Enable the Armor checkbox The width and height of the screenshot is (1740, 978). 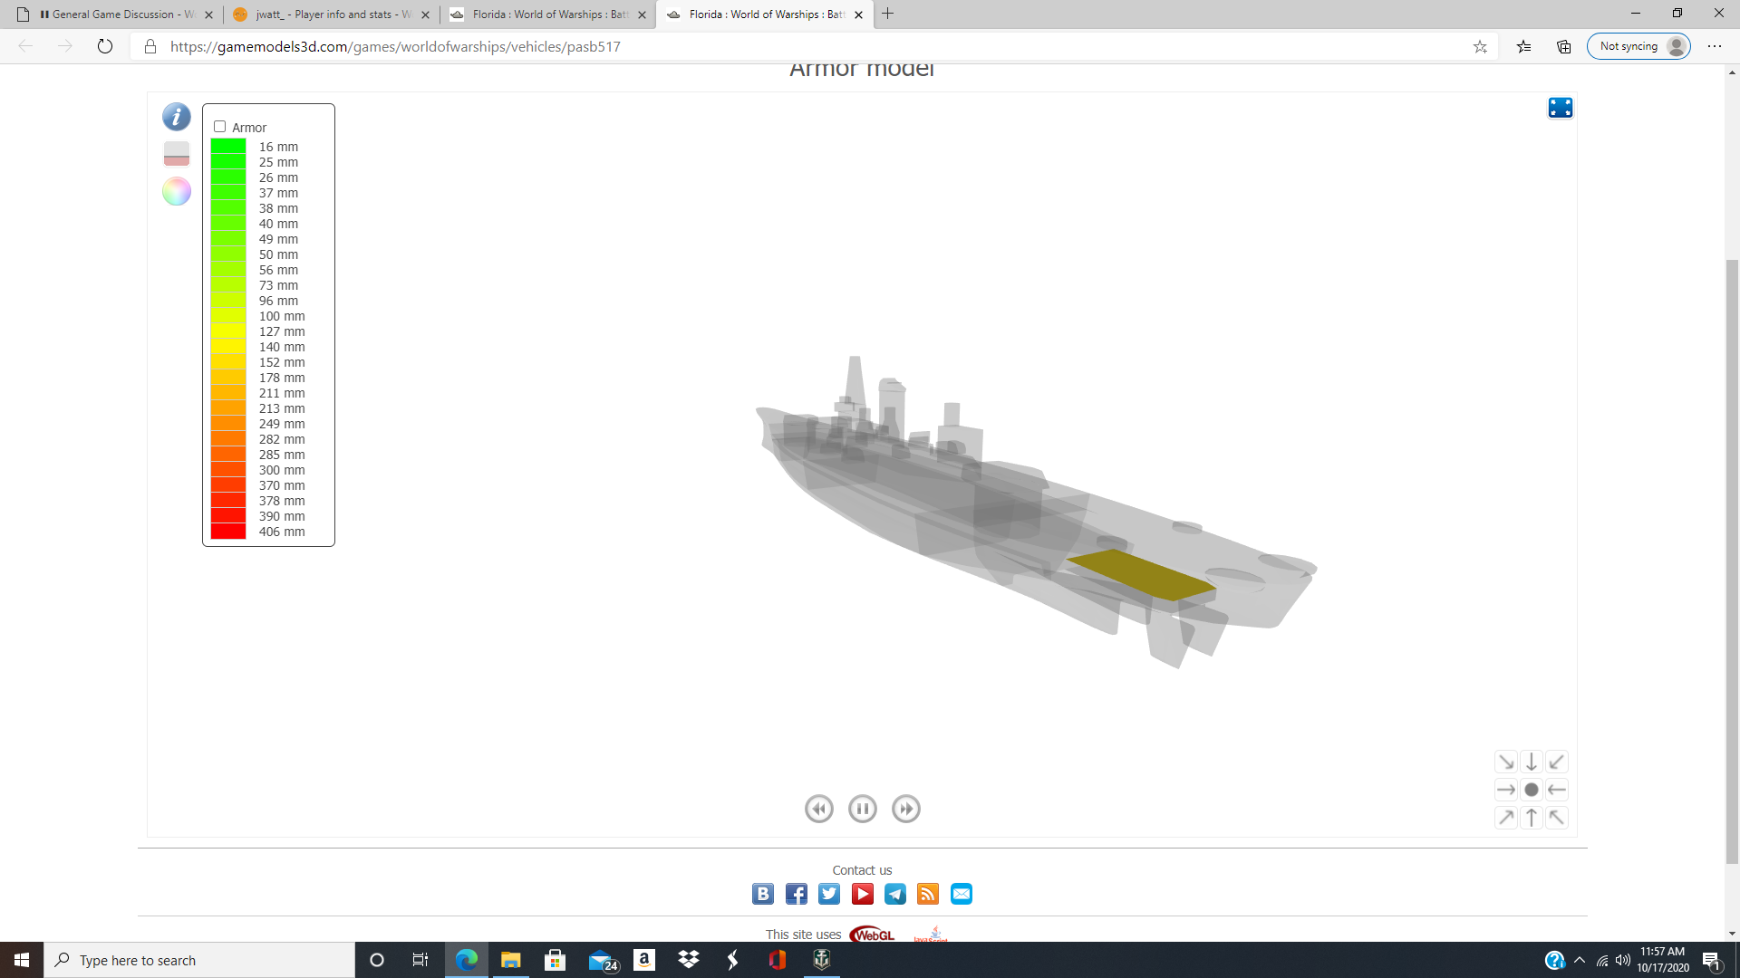[x=219, y=127]
